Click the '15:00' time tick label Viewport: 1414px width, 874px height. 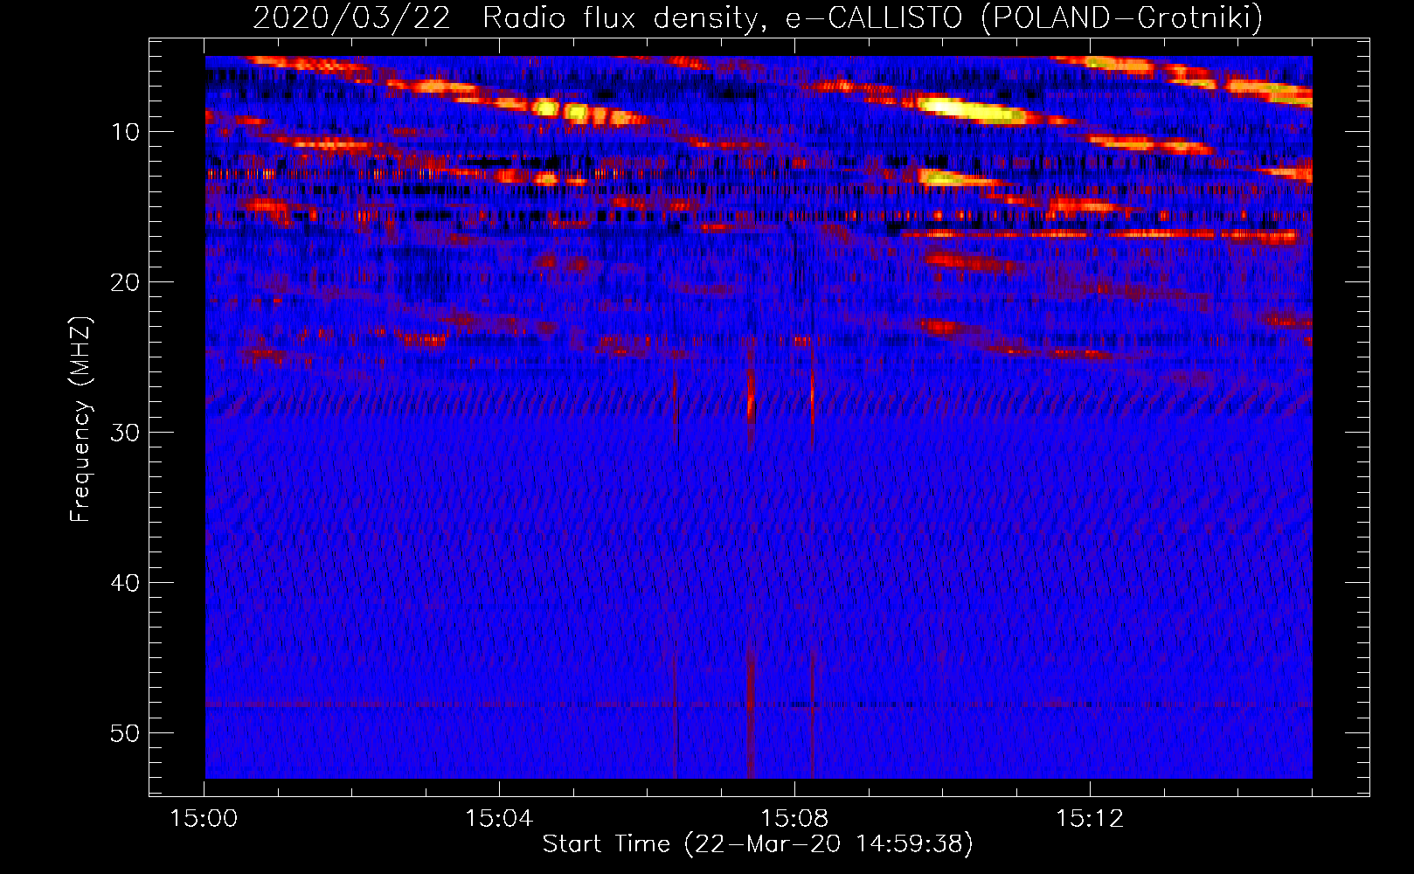tap(204, 819)
